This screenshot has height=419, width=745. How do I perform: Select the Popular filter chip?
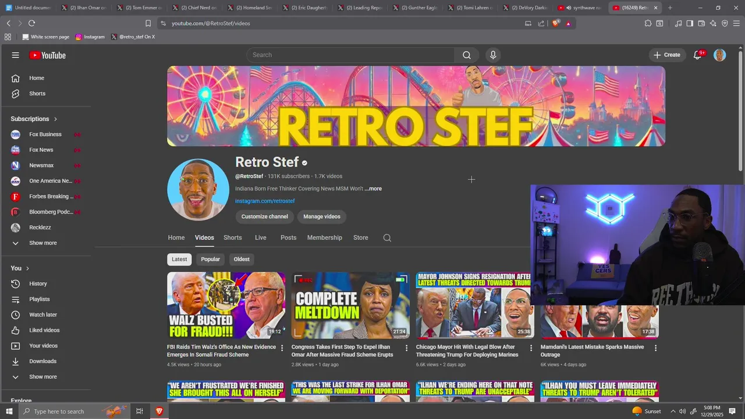[210, 259]
